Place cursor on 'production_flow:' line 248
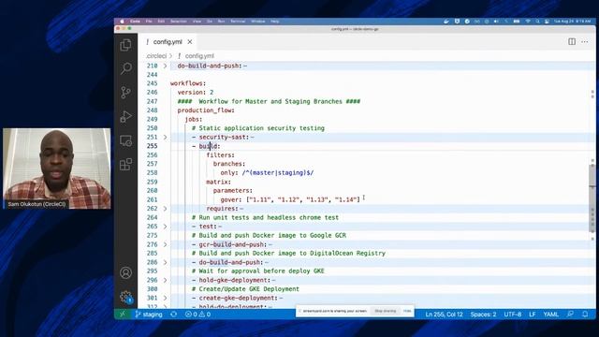Image resolution: width=599 pixels, height=337 pixels. pyautogui.click(x=206, y=110)
